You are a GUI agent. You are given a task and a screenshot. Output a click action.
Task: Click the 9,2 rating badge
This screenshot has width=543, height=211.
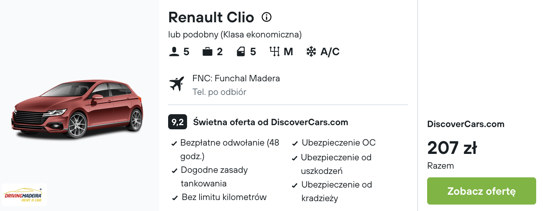[x=177, y=122]
